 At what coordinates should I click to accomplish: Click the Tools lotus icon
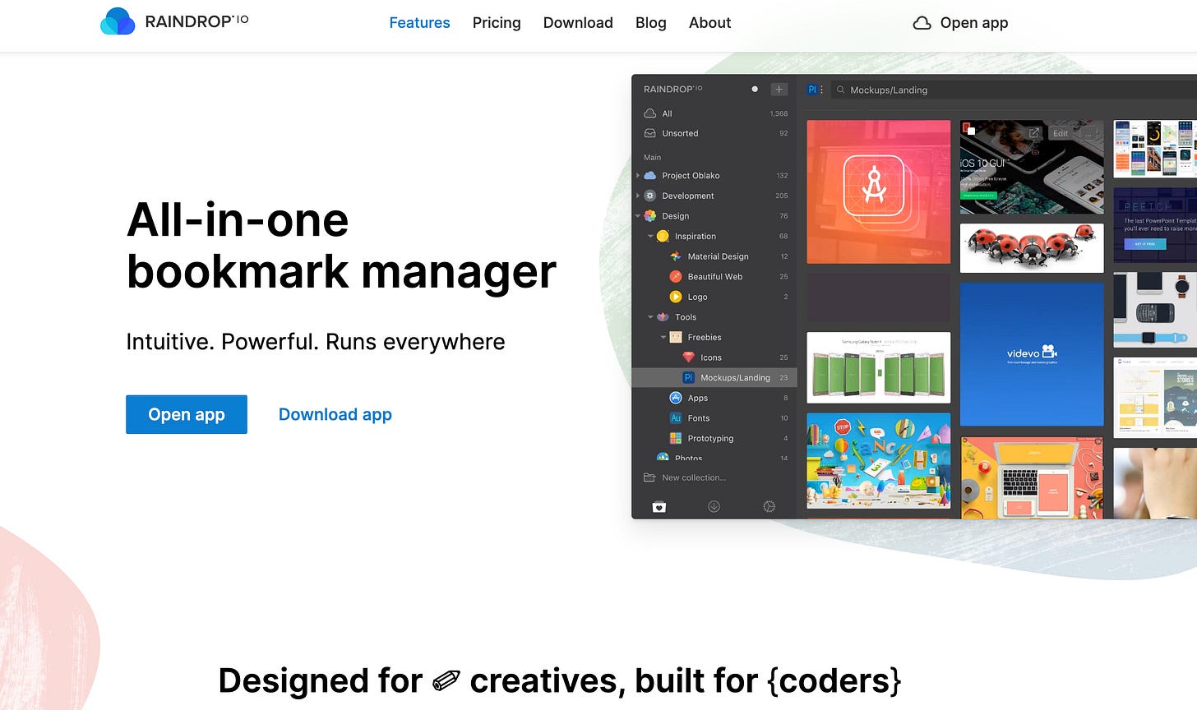663,316
